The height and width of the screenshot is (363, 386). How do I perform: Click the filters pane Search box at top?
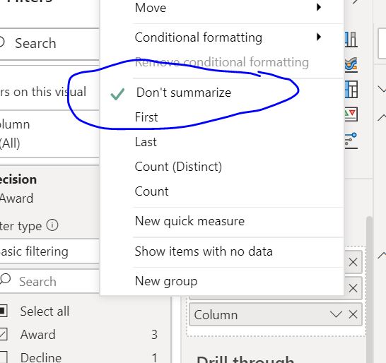49,44
